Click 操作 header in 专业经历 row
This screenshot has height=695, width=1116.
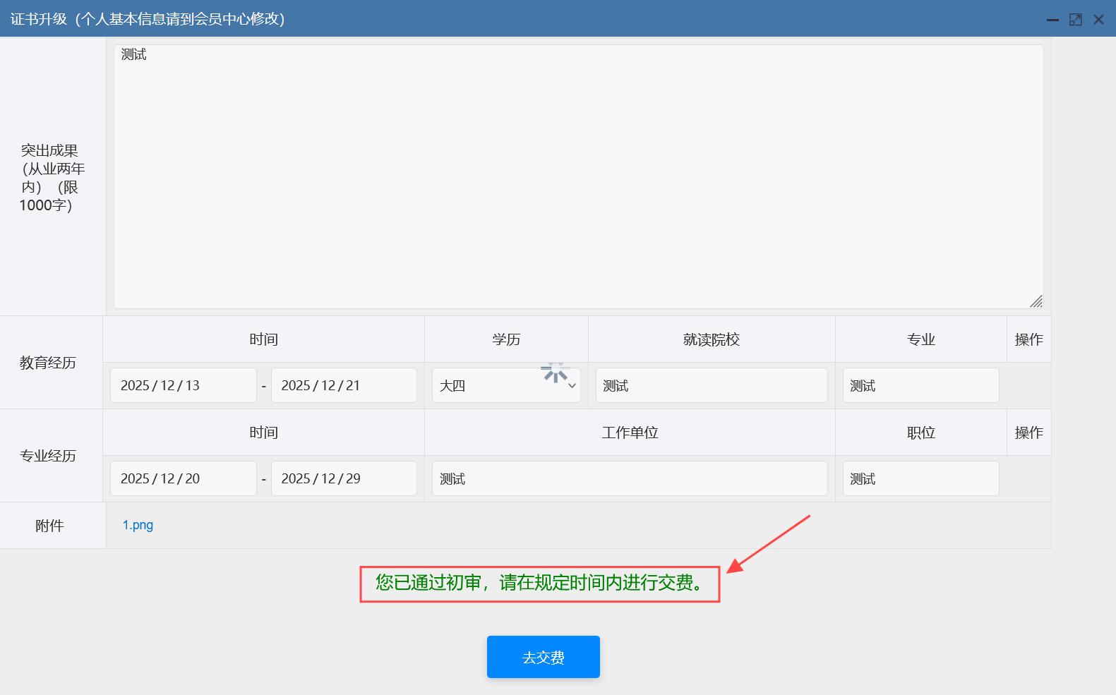click(x=1028, y=433)
